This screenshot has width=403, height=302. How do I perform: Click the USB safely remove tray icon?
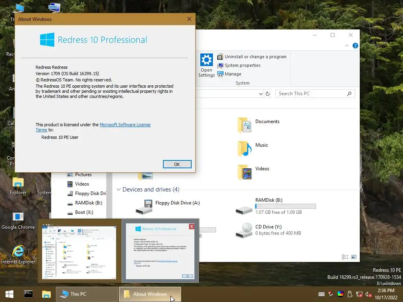350,294
